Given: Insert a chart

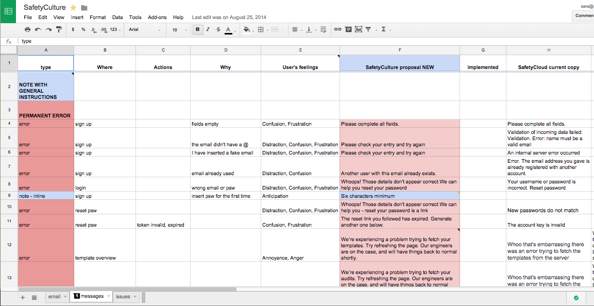Looking at the screenshot, I should click(x=359, y=29).
